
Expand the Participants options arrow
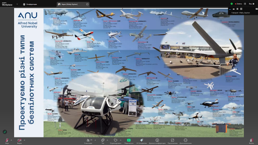click(x=95, y=140)
